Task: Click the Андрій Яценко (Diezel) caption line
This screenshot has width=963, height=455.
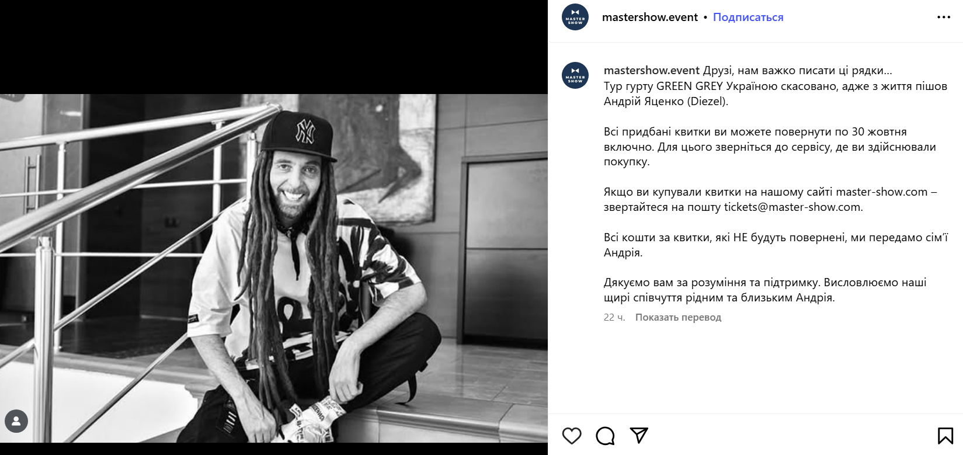Action: [666, 101]
